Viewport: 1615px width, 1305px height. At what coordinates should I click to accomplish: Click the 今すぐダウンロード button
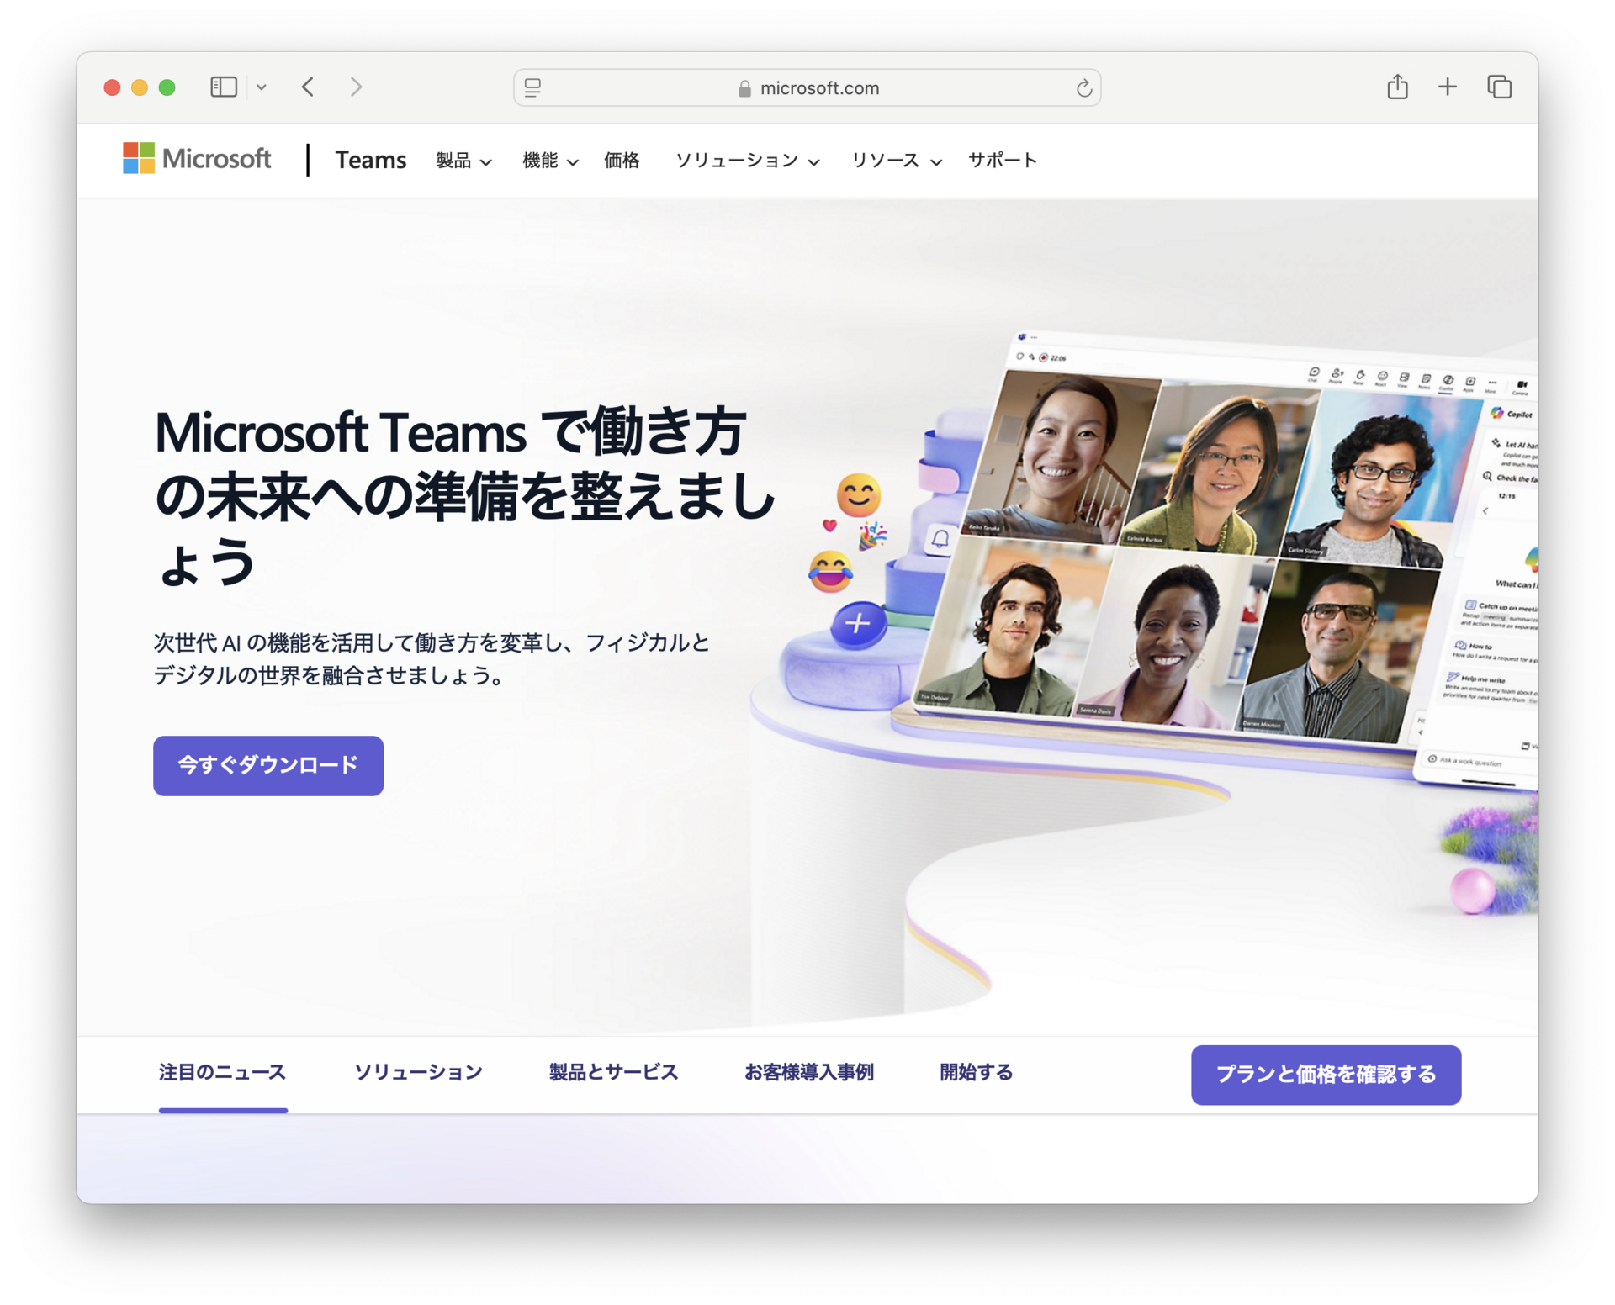[x=268, y=765]
